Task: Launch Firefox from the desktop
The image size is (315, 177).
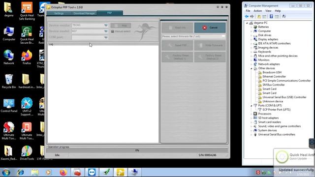Action: [x=27, y=57]
